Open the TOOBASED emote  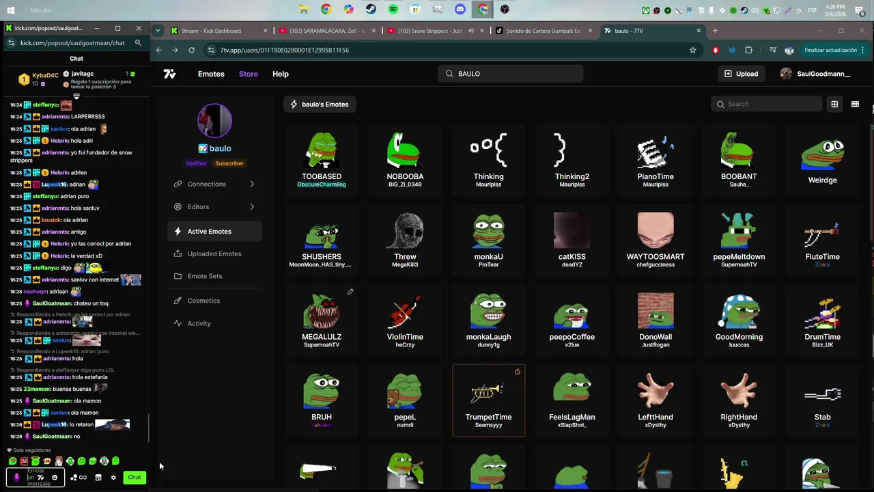322,161
